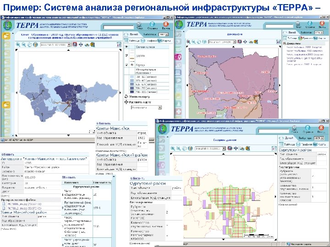330x247 pixels.
Task: Click lower orange folder icon in left sidebar
Action: 6,104
